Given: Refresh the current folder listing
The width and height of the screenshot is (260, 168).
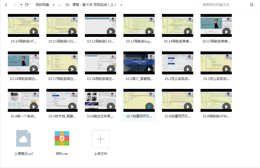Looking at the screenshot, I should point(27,5).
